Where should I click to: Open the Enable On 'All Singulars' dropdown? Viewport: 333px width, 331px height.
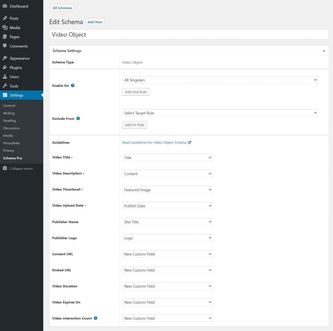tap(220, 80)
